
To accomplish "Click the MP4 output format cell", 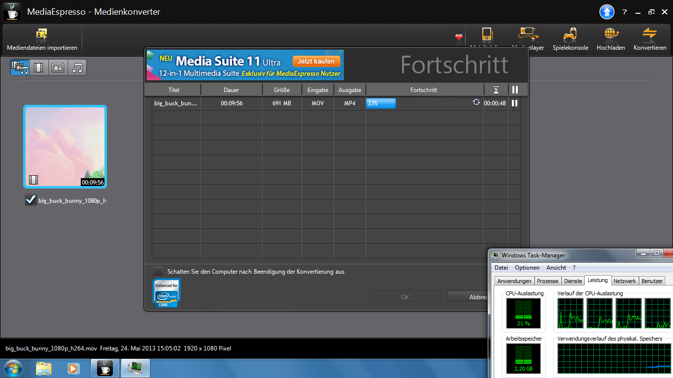I will pos(350,103).
